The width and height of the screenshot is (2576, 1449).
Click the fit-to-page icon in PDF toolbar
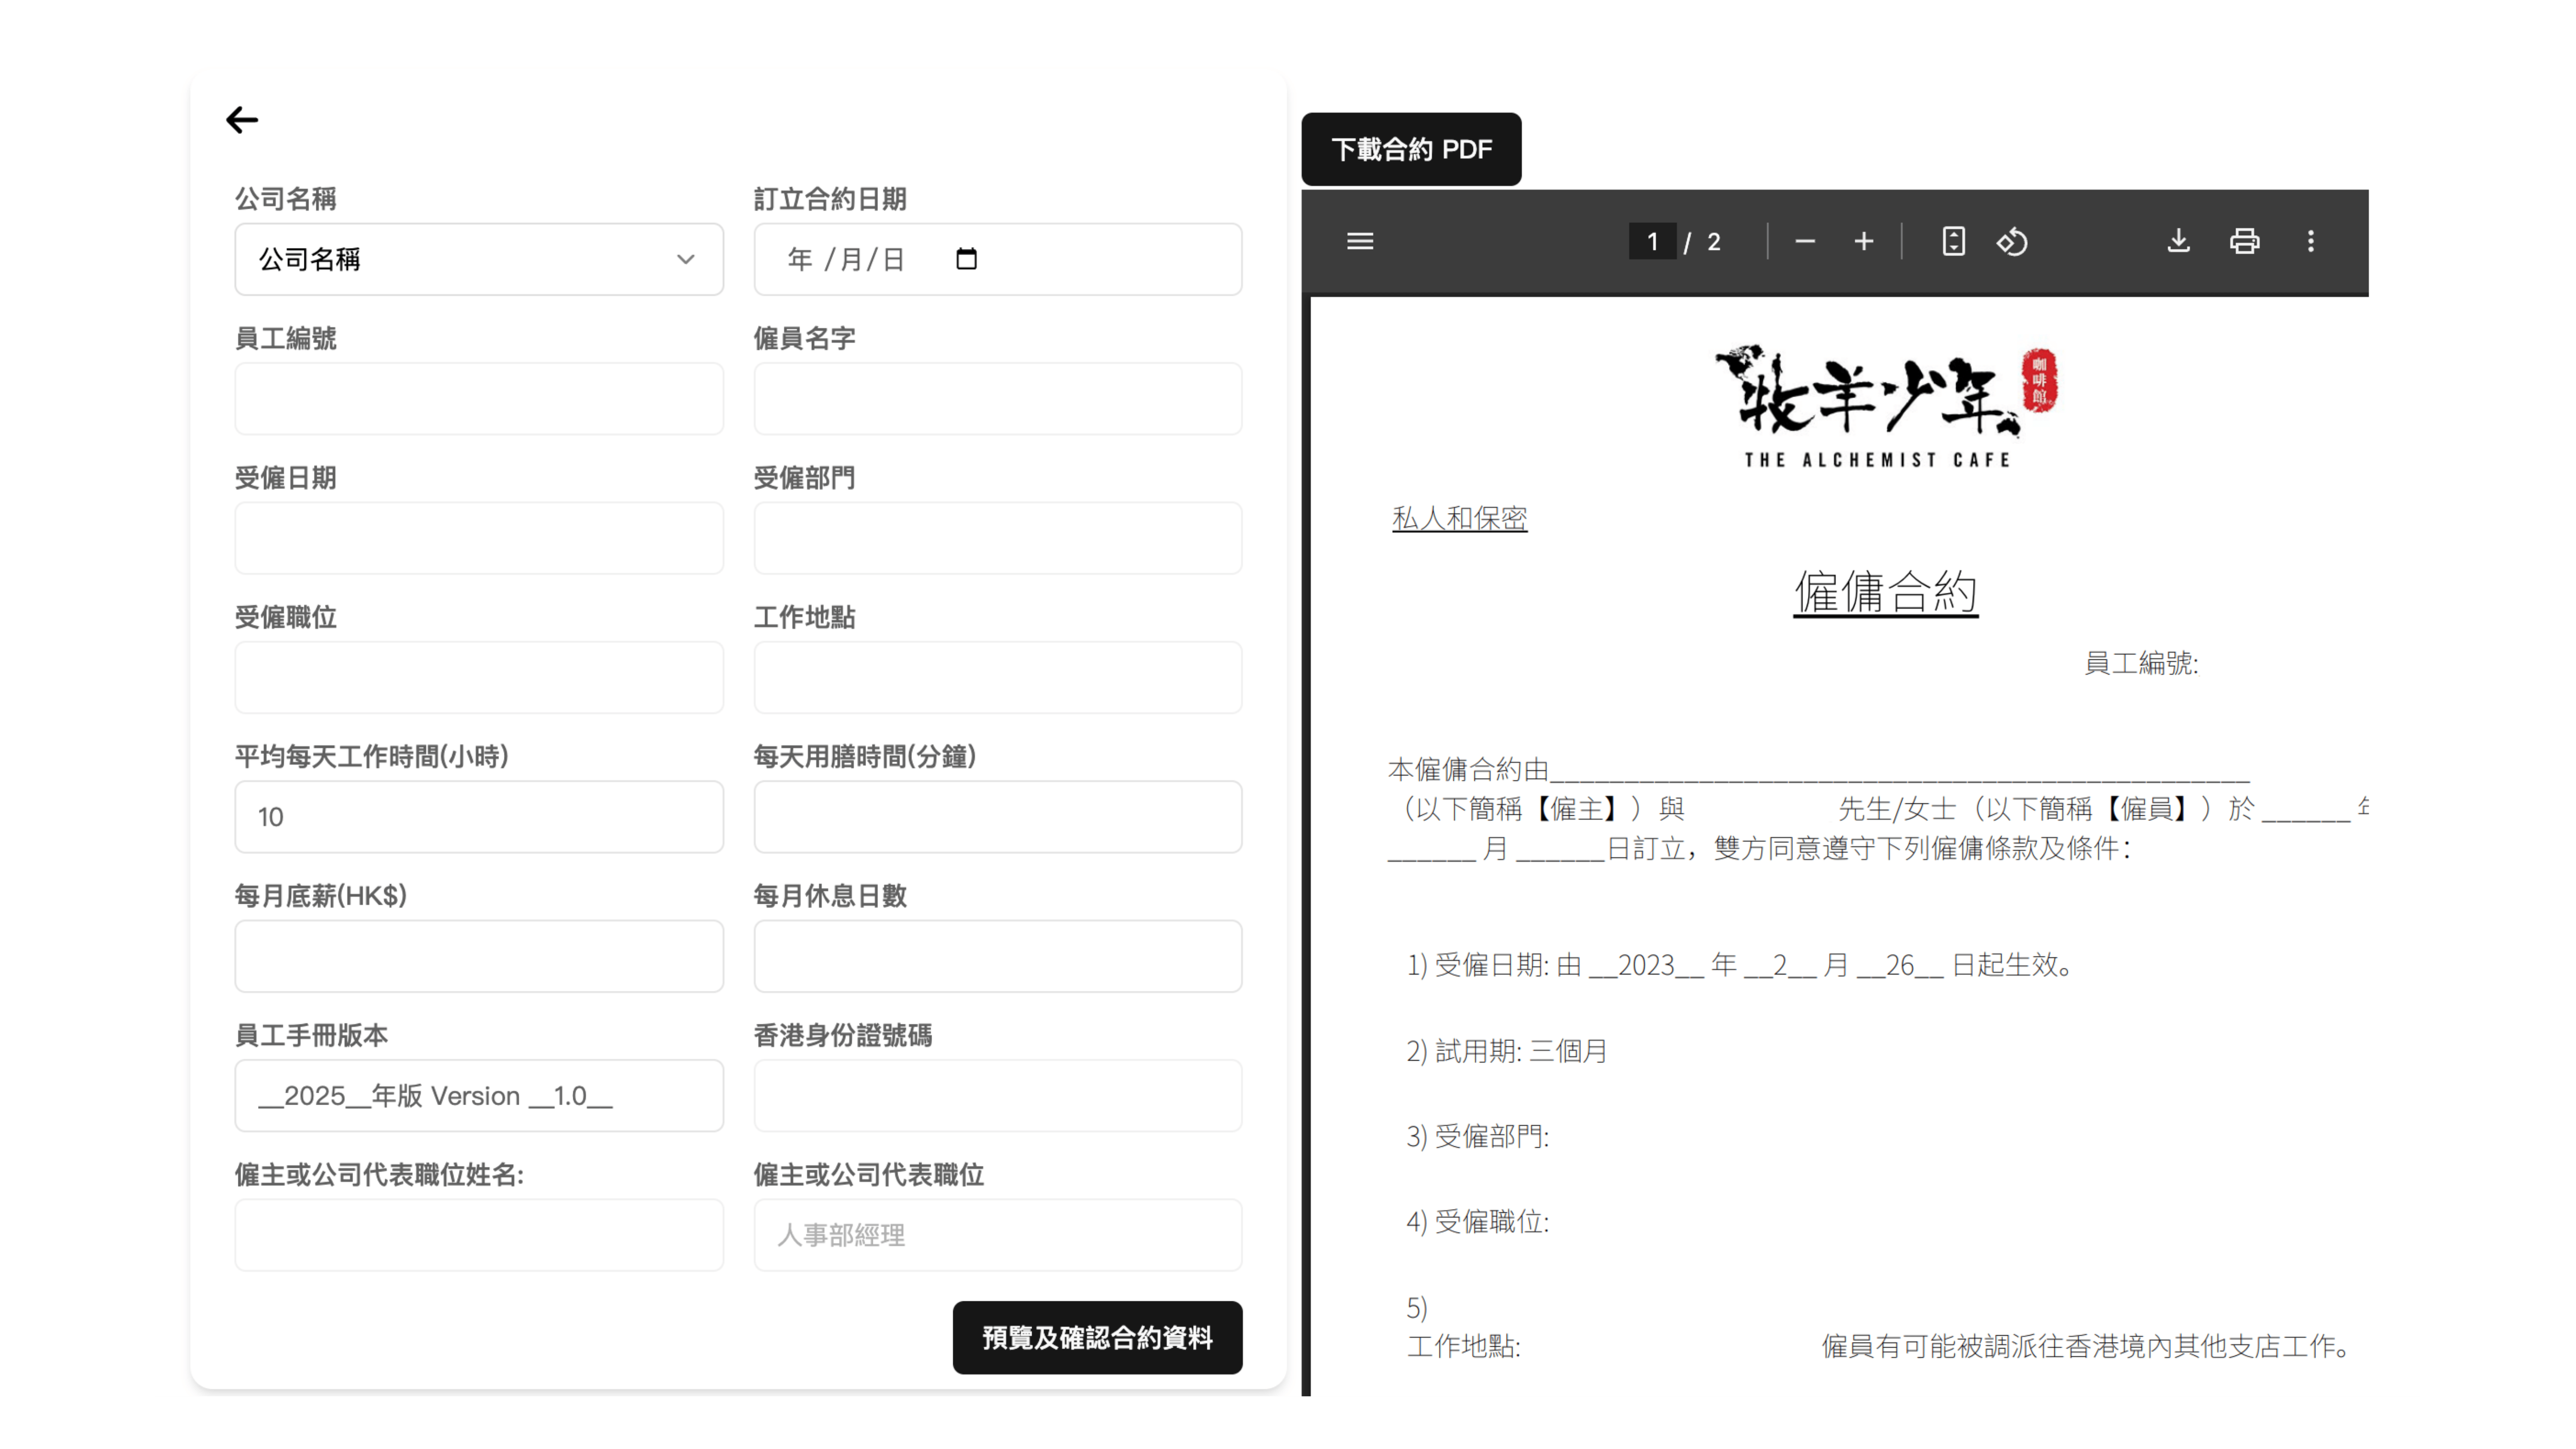coord(1953,241)
